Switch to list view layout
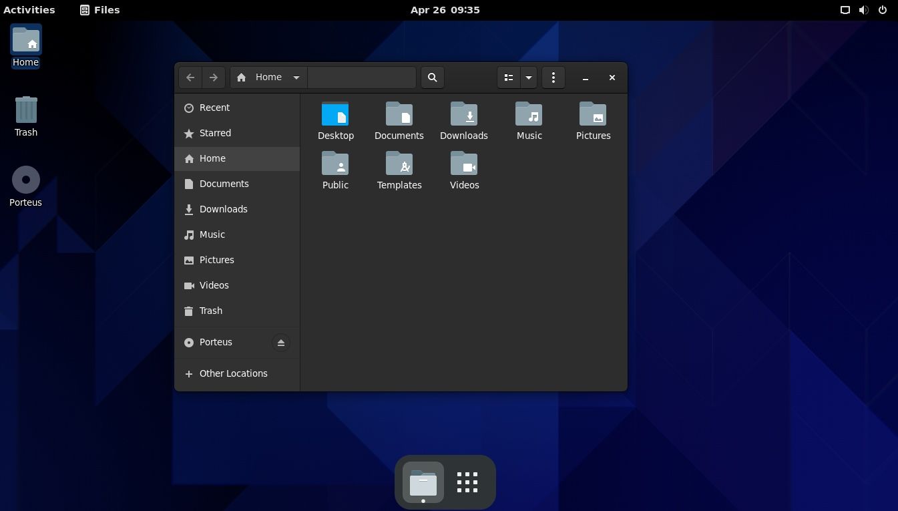 click(508, 77)
